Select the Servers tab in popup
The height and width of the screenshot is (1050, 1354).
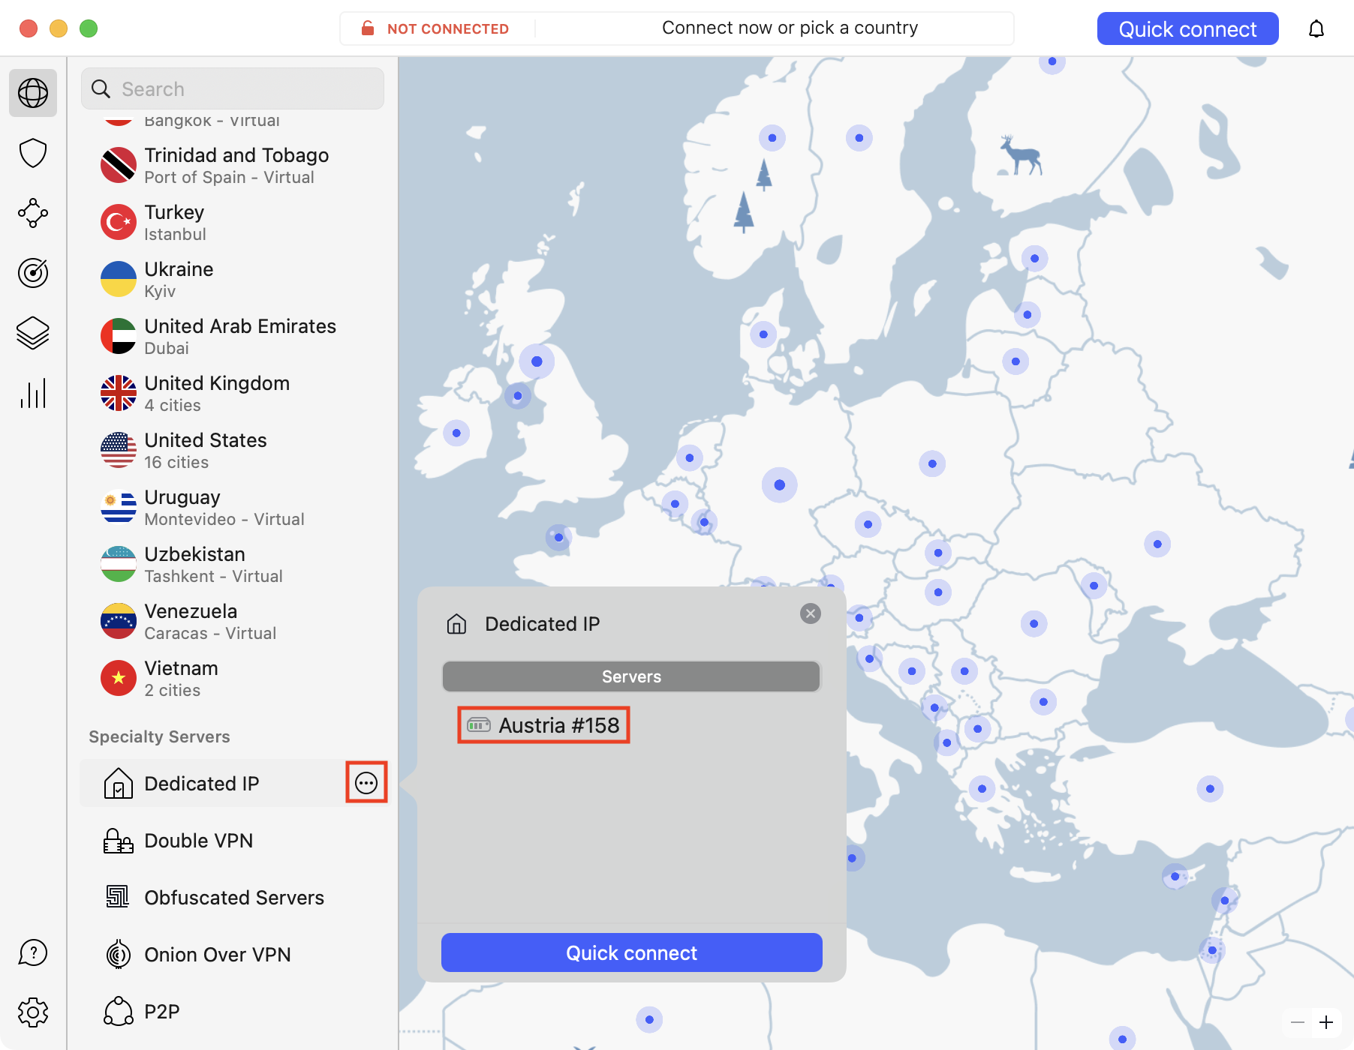click(631, 676)
